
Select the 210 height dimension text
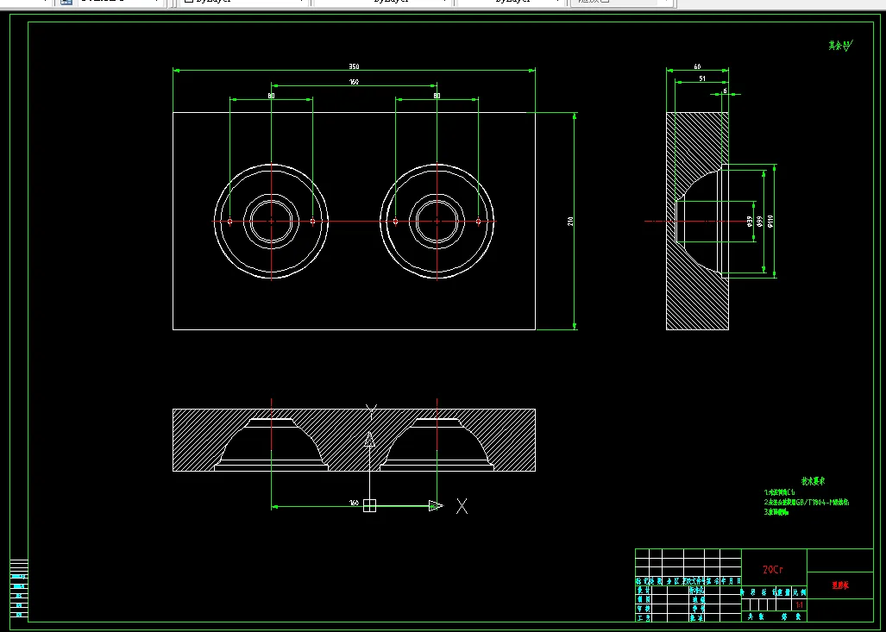tap(570, 221)
